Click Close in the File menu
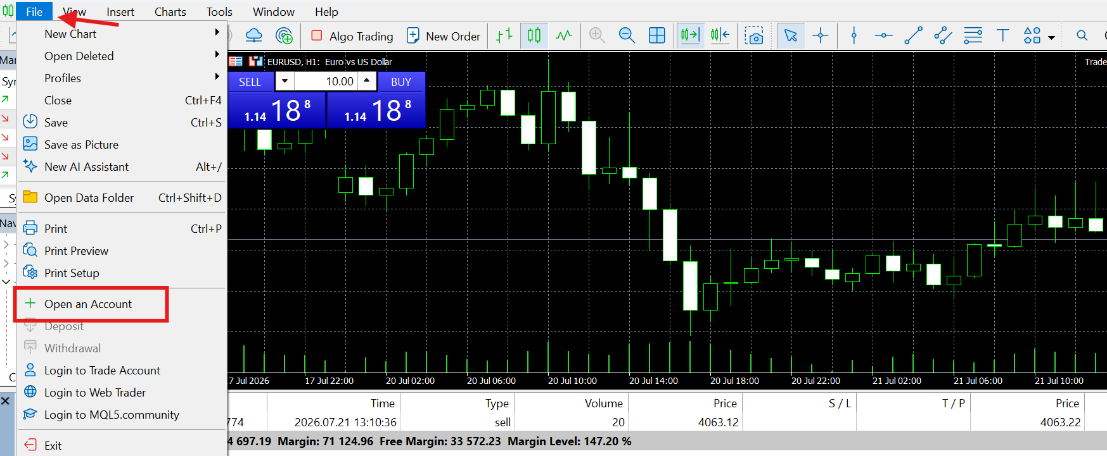Screen dimensions: 1107x456 click(x=122, y=100)
